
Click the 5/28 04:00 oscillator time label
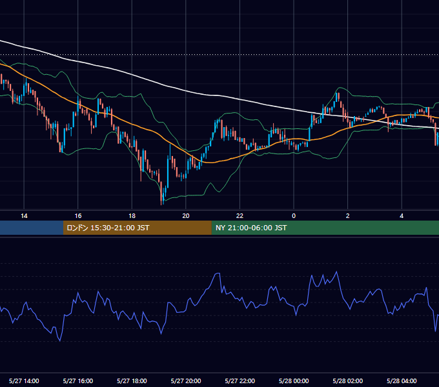point(402,381)
